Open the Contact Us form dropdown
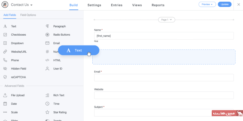 22,5
